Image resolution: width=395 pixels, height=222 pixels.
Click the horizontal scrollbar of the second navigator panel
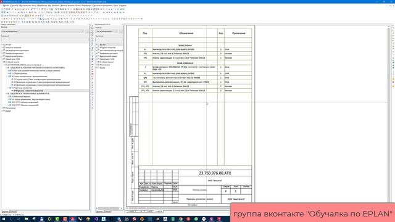108,208
